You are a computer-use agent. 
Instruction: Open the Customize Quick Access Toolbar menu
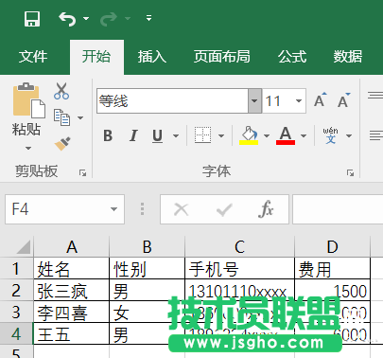149,18
